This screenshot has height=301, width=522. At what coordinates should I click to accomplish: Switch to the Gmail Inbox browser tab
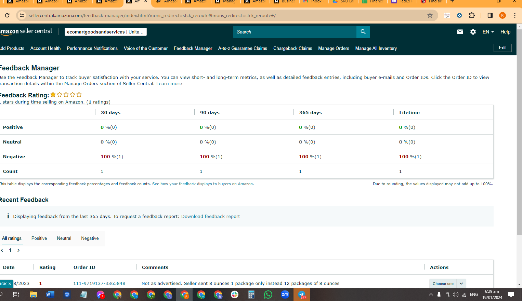[314, 1]
